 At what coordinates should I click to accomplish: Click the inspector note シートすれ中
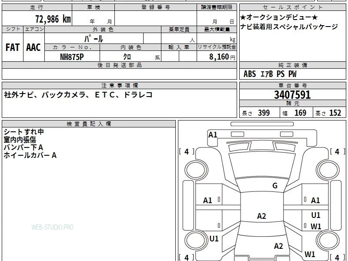[x=24, y=132]
